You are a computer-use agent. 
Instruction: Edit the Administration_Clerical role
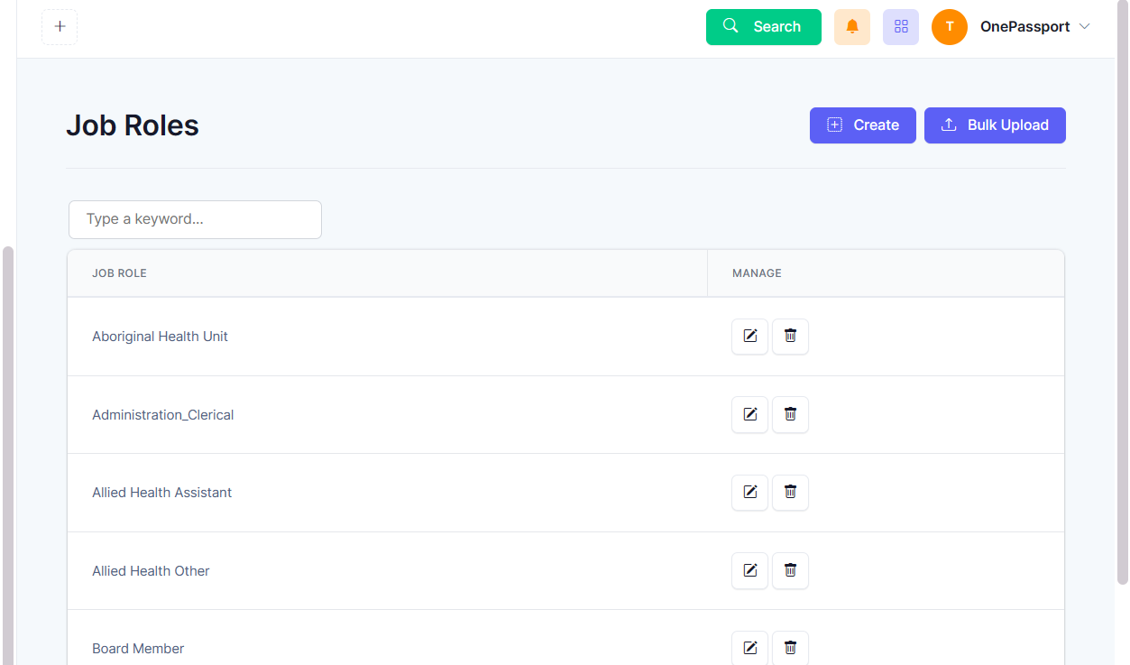[749, 414]
